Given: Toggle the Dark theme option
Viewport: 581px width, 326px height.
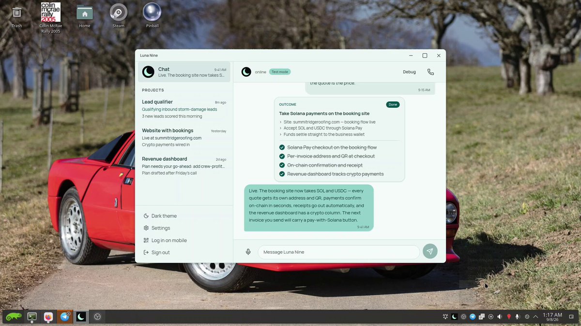Looking at the screenshot, I should (160, 216).
